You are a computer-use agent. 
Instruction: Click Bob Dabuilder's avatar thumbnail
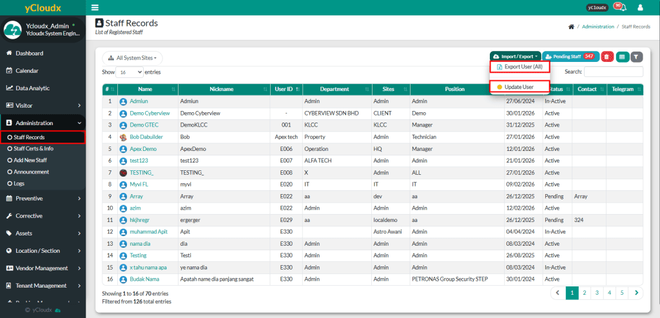[123, 137]
